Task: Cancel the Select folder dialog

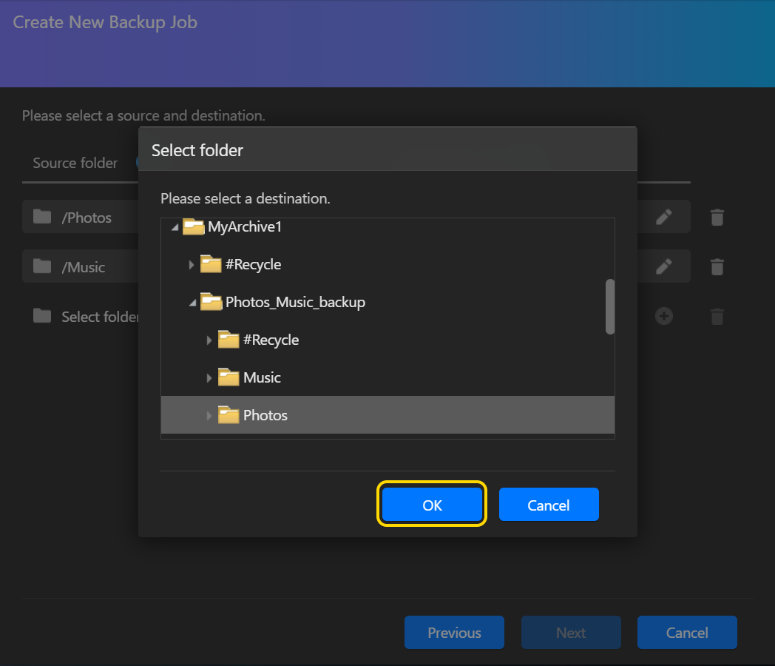Action: click(548, 505)
